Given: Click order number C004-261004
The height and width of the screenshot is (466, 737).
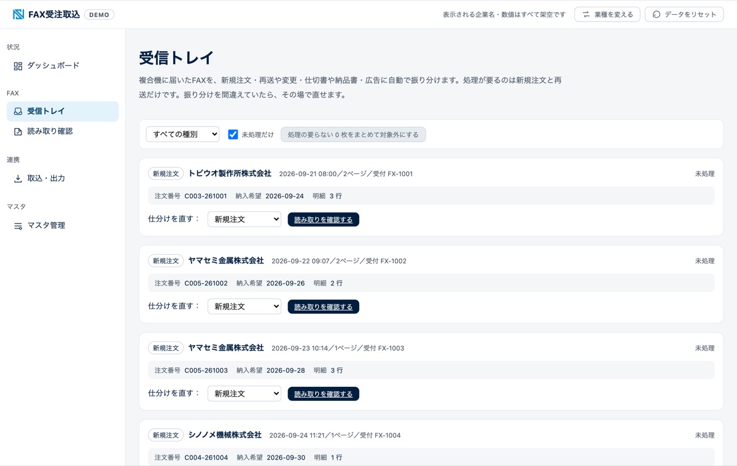Looking at the screenshot, I should (x=206, y=458).
